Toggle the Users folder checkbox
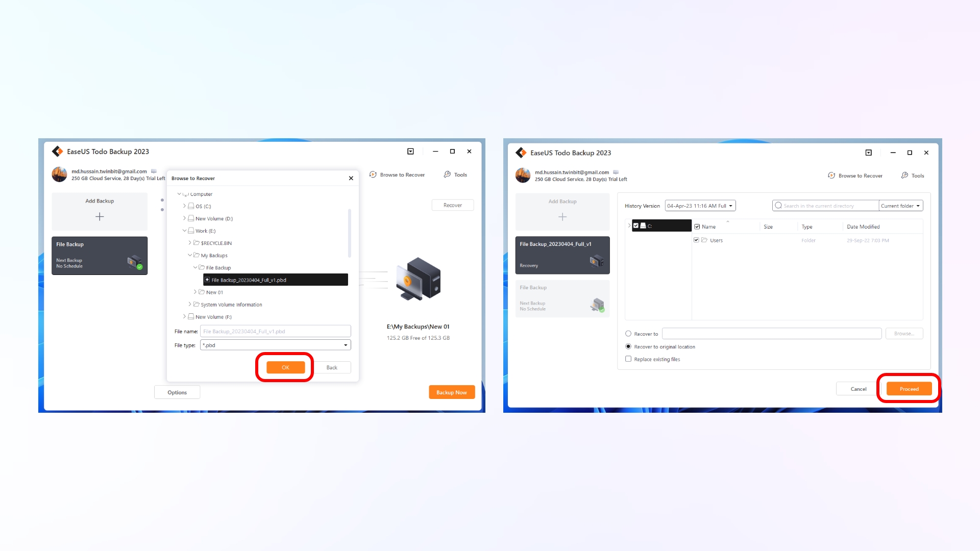The image size is (980, 551). click(x=697, y=239)
